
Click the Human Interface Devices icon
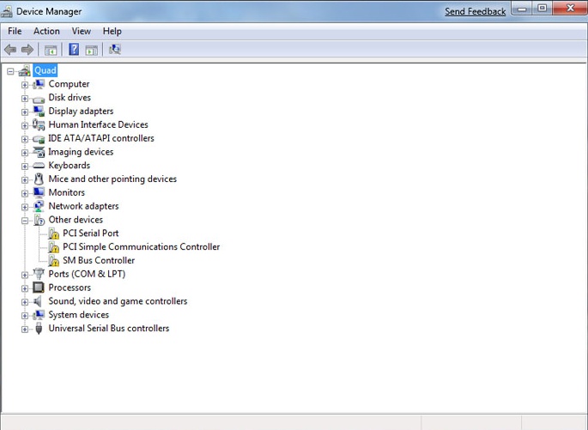pos(39,124)
